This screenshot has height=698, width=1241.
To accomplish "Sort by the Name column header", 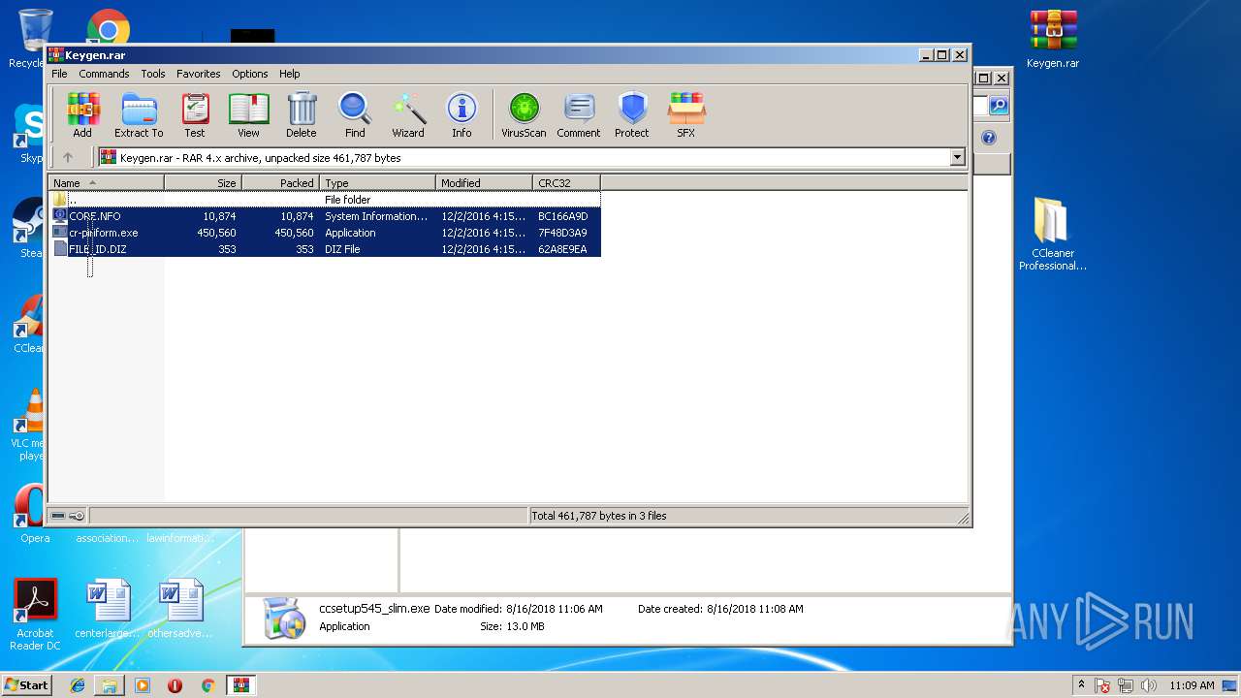I will 107,182.
